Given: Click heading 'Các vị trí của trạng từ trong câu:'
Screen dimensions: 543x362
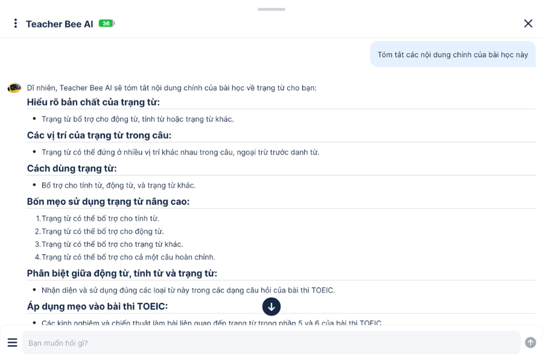Looking at the screenshot, I should [x=99, y=135].
